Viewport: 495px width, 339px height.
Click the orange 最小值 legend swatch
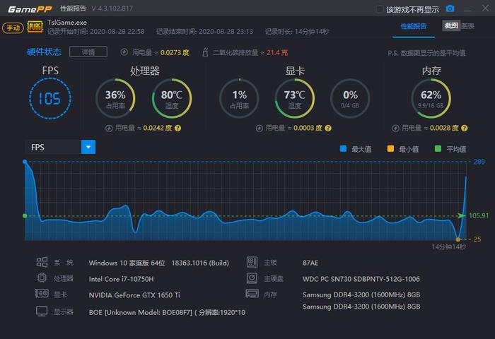(x=390, y=148)
